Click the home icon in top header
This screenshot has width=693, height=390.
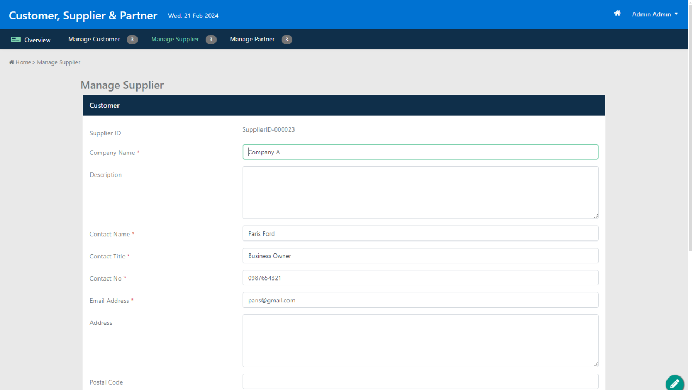click(617, 14)
